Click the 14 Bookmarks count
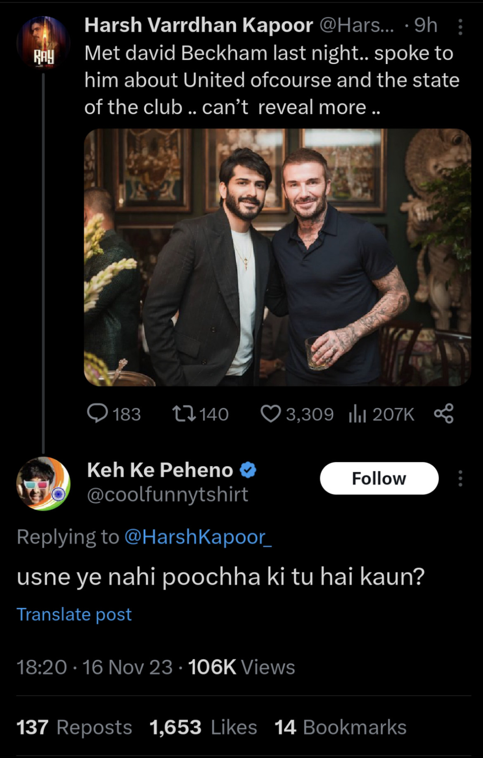The height and width of the screenshot is (758, 483). coord(340,727)
